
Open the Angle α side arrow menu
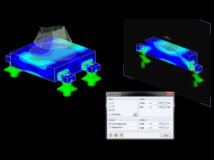(x=165, y=124)
